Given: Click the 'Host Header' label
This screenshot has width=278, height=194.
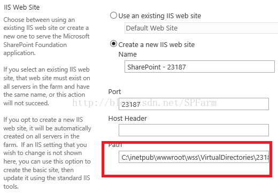Looking at the screenshot, I should (x=128, y=119).
